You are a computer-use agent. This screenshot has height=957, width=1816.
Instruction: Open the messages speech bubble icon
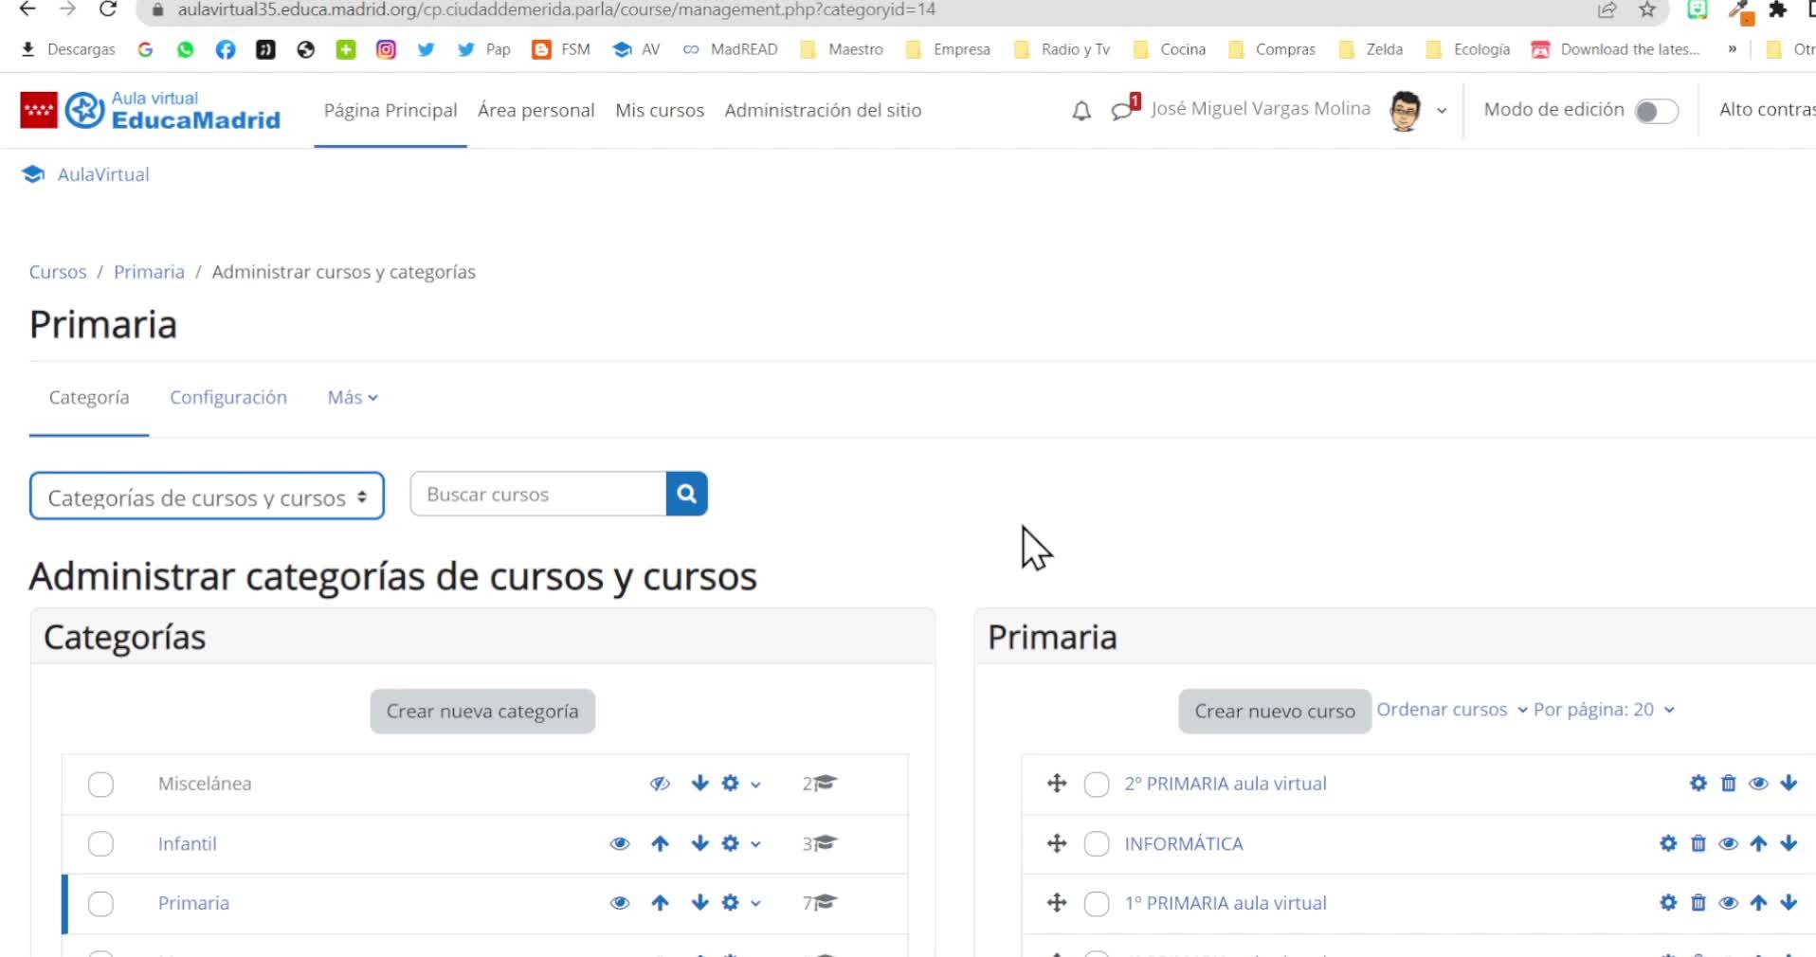pos(1124,109)
